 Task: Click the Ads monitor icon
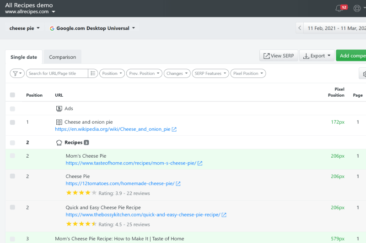(59, 109)
